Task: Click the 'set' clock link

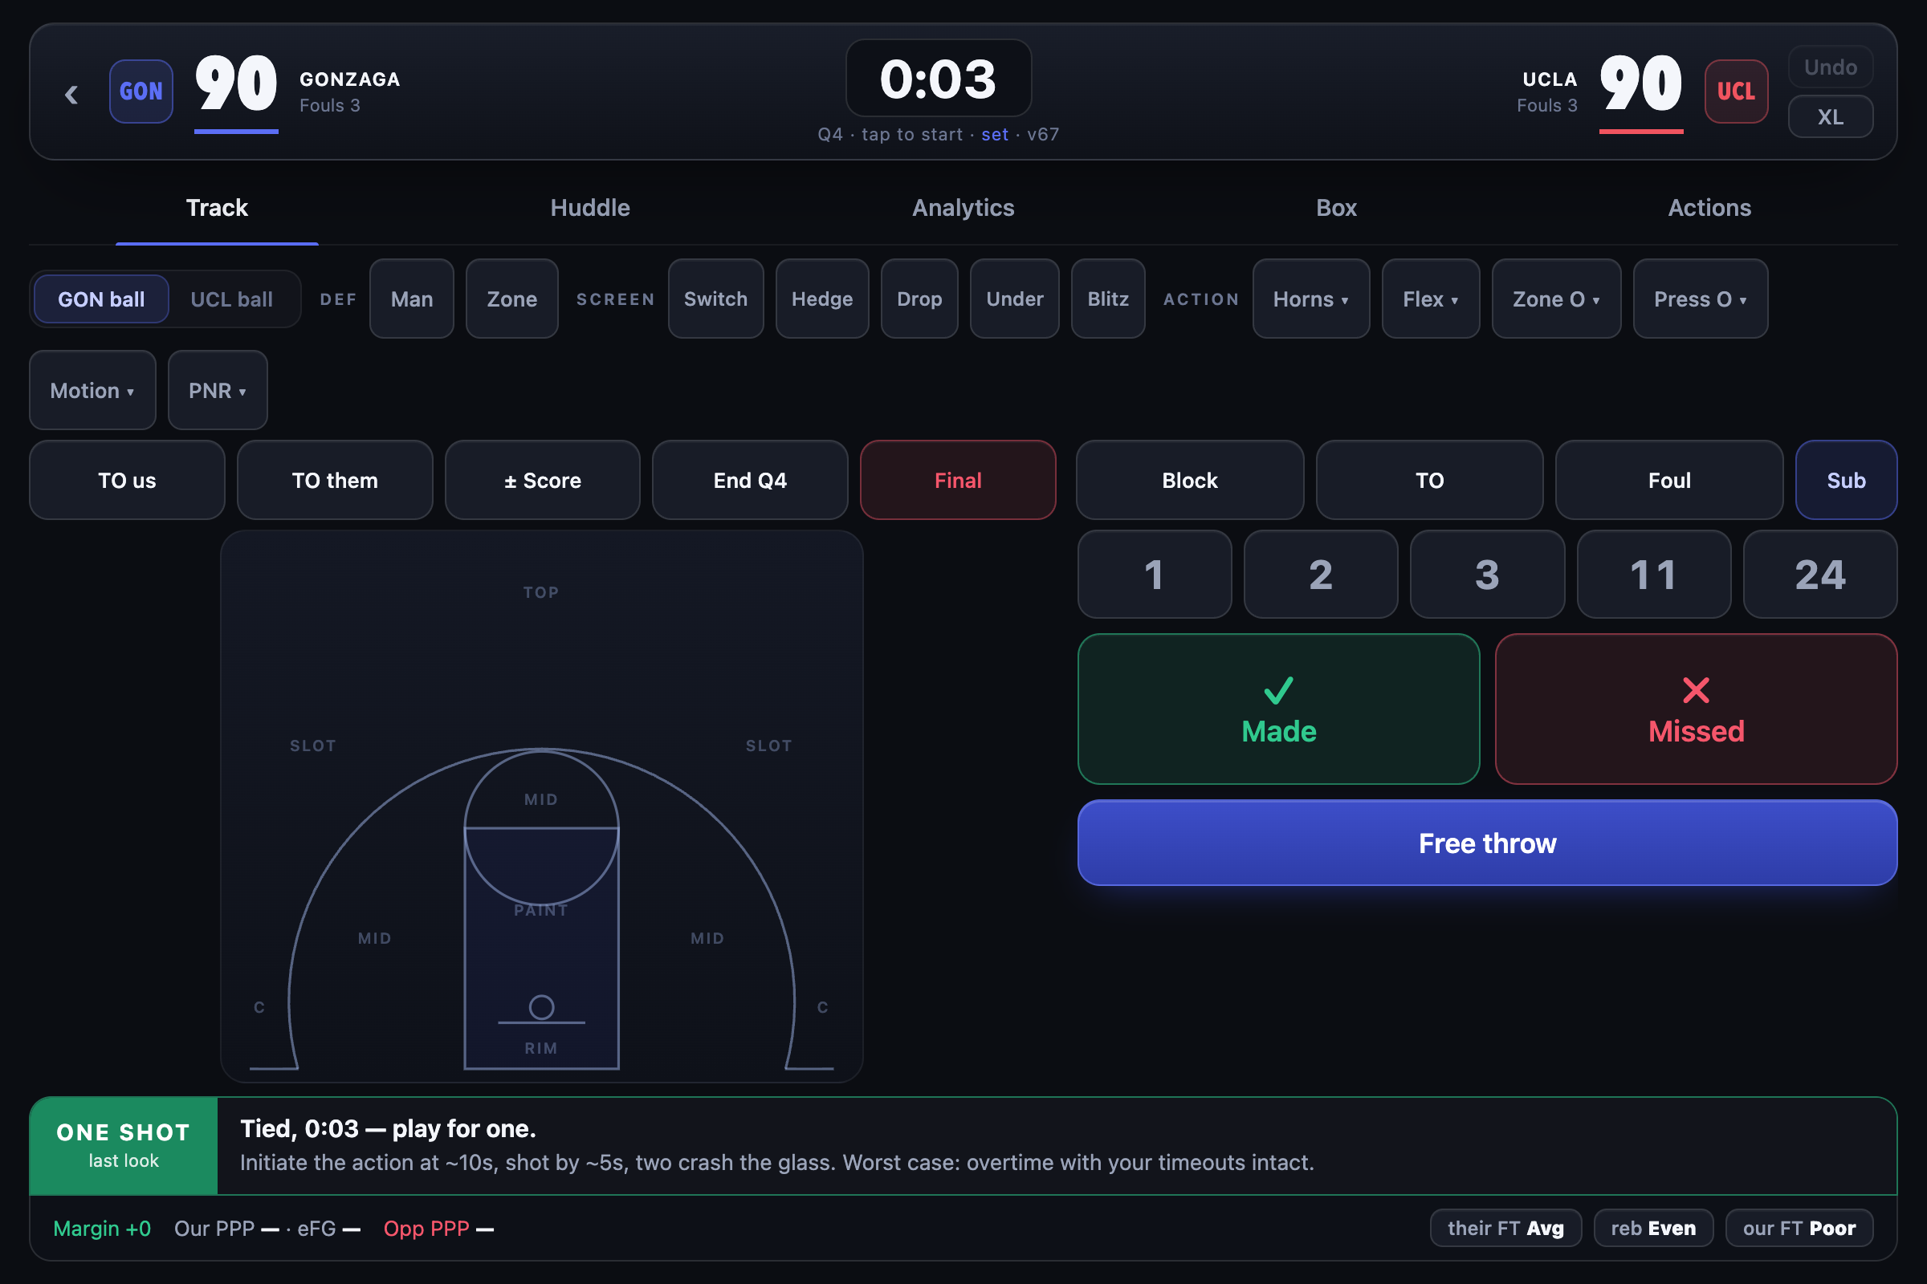Action: click(x=995, y=134)
